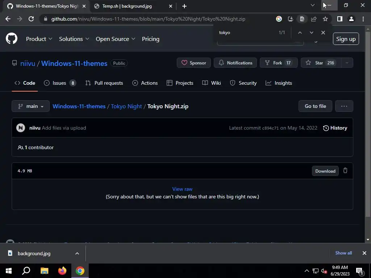Click the install app icon in address bar
The image size is (371, 278).
[x=290, y=19]
